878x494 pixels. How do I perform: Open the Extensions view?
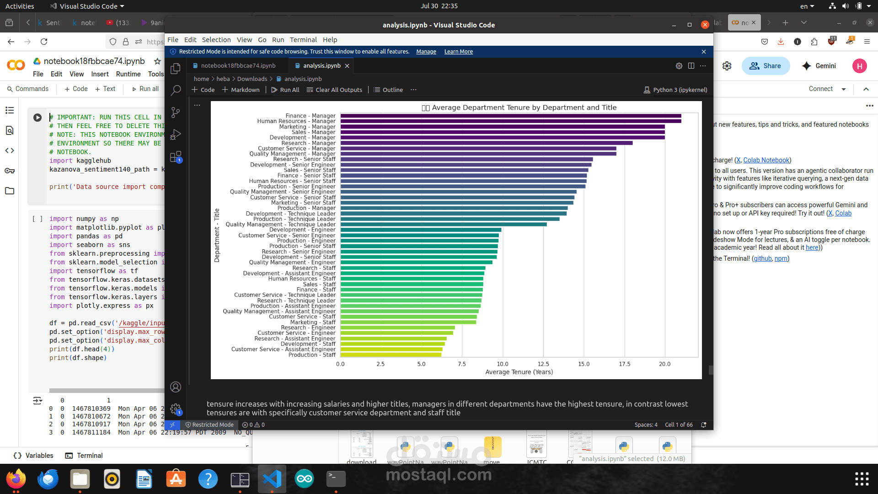pyautogui.click(x=176, y=157)
